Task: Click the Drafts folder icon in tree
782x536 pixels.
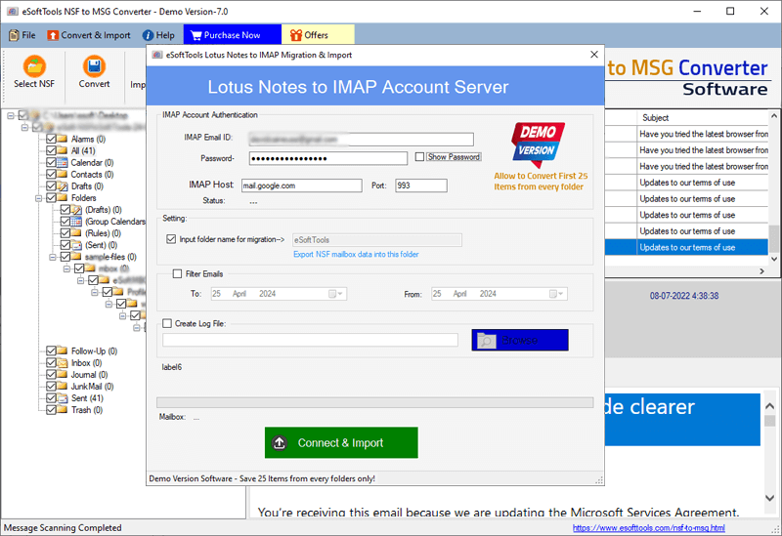Action: coord(63,186)
